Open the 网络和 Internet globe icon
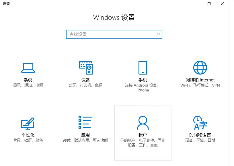Image resolution: width=234 pixels, height=166 pixels. coord(200,68)
